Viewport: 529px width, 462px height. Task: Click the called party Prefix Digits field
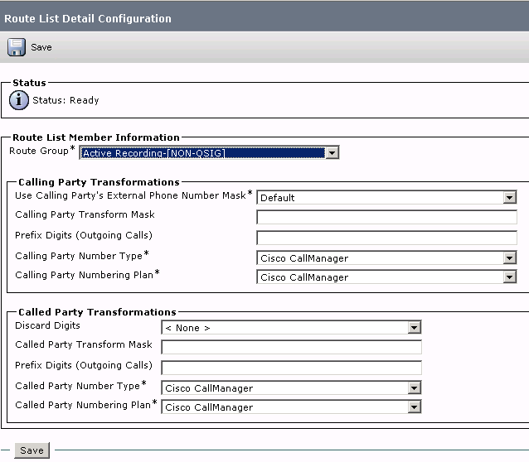[x=292, y=368]
